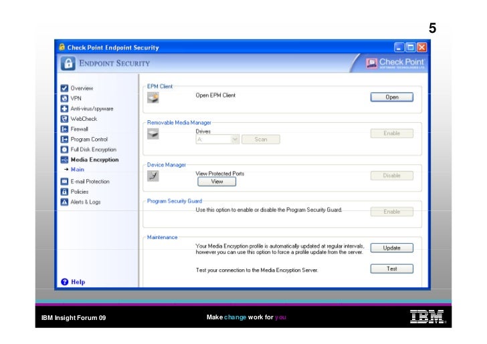Open the Overview section
Image resolution: width=487 pixels, height=344 pixels.
pyautogui.click(x=82, y=88)
